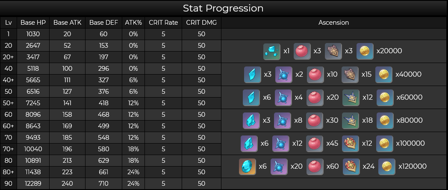Select the Mora coin icon beside x20000

365,51
